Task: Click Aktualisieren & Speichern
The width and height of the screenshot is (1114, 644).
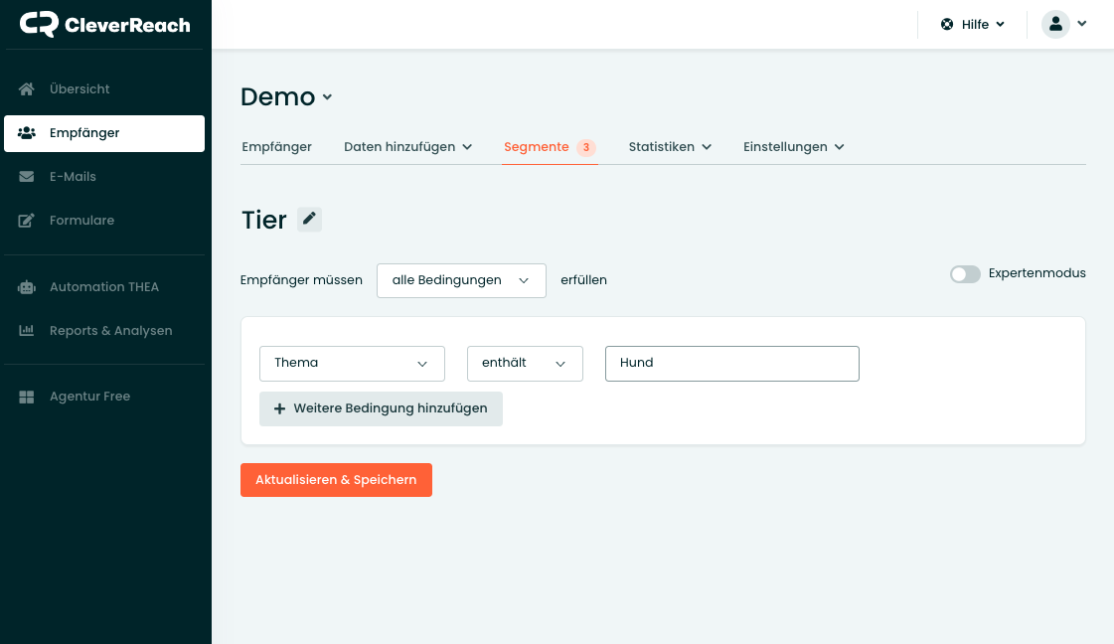Action: coord(336,479)
